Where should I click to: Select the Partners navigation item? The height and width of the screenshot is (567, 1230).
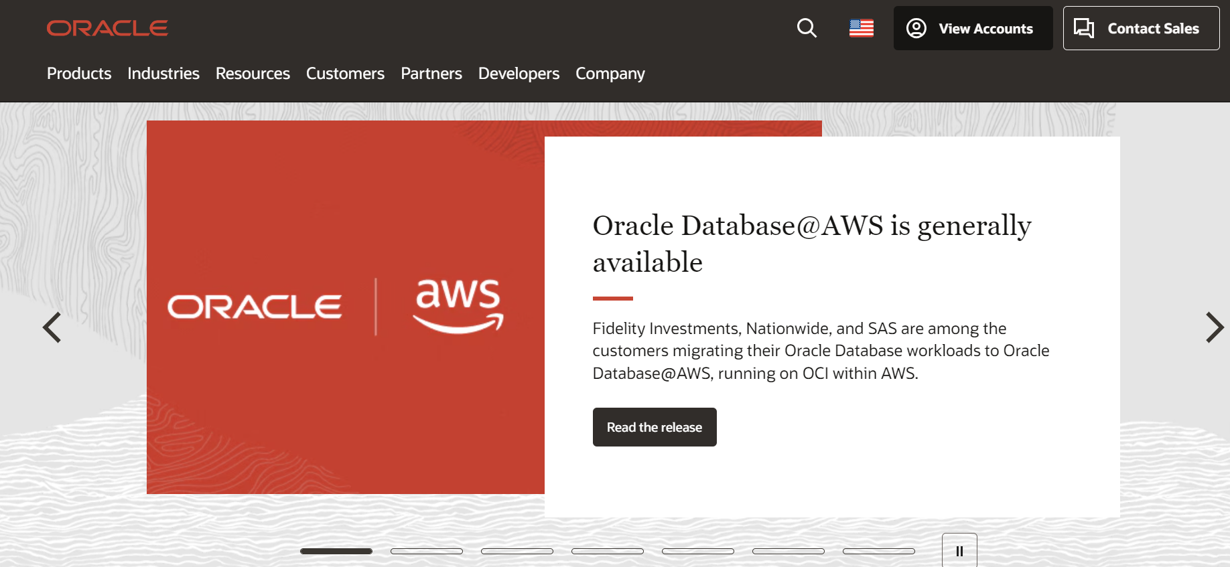(431, 74)
